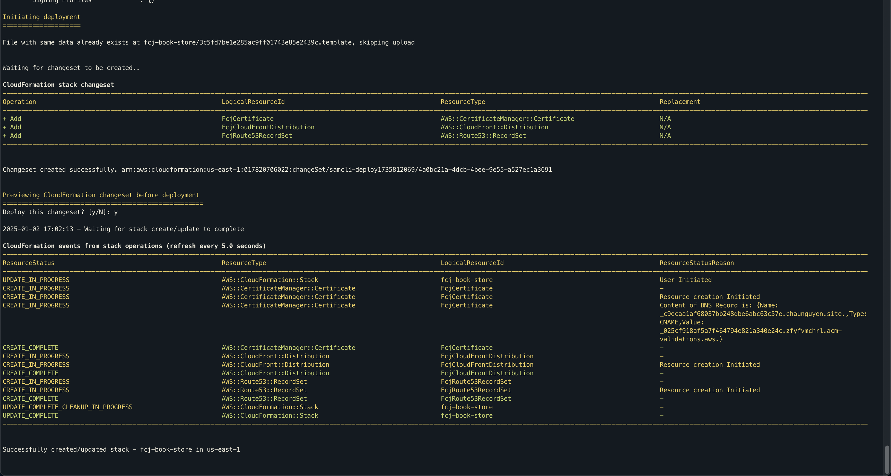Click 'CREATE_COMPLETE' in the CertificateManager row
This screenshot has height=476, width=891.
[x=30, y=348]
